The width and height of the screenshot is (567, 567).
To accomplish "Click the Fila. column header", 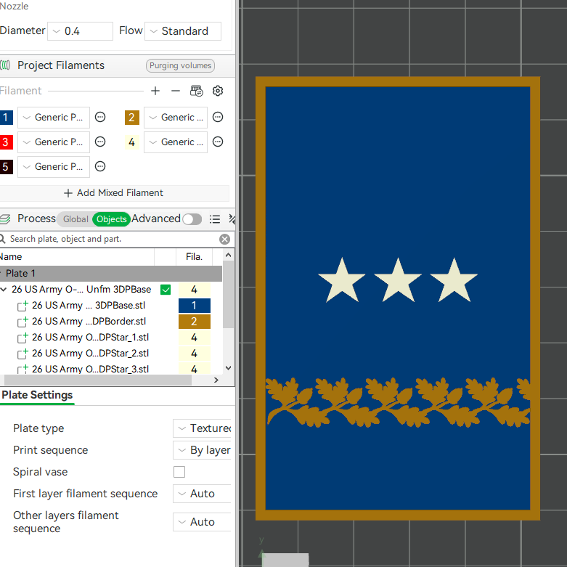I will (x=194, y=257).
